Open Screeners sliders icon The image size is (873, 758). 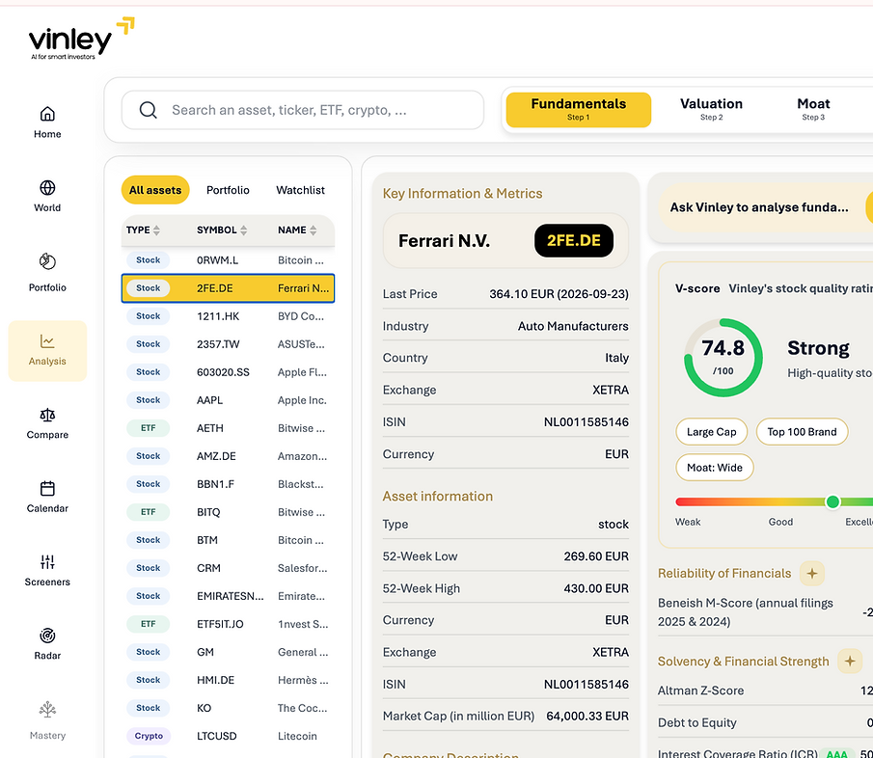click(47, 562)
